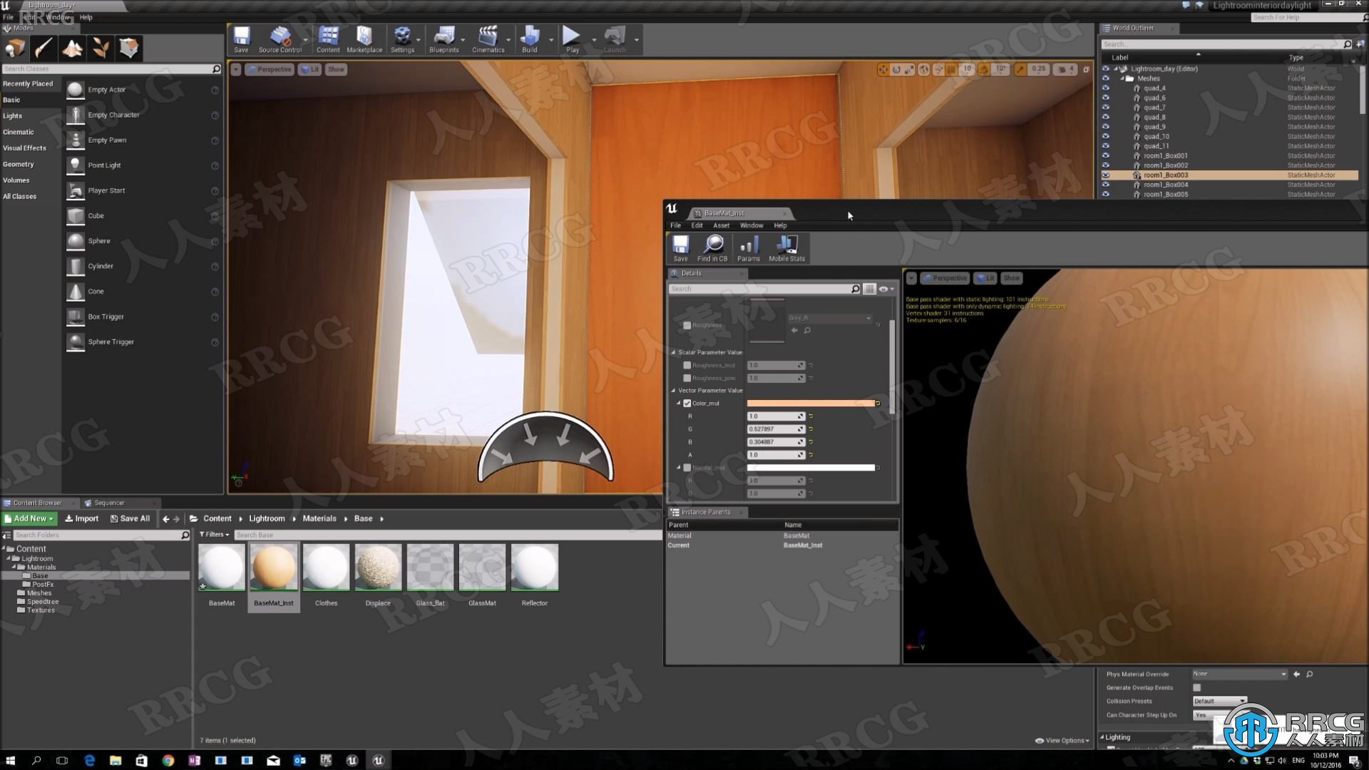Toggle the Color_mul parameter checkbox
The height and width of the screenshot is (770, 1369).
[x=687, y=404]
